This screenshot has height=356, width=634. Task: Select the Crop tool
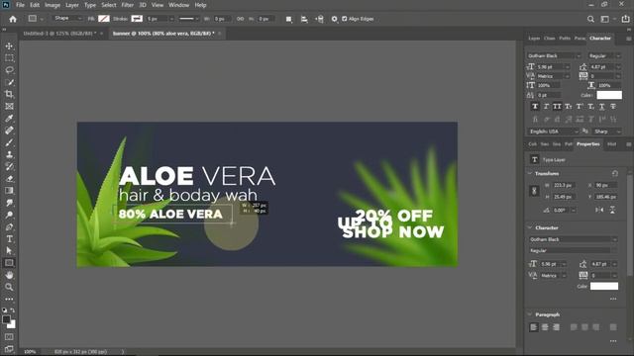[9, 94]
